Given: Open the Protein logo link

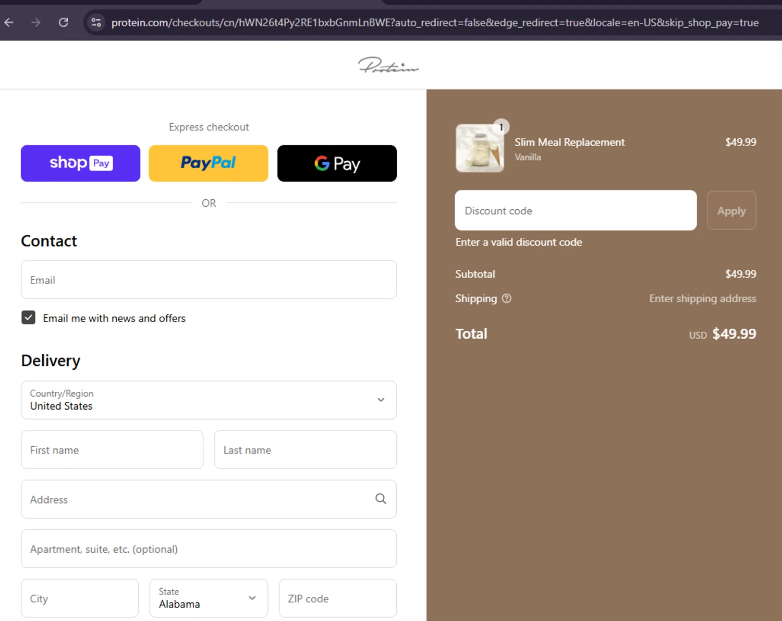Looking at the screenshot, I should 388,65.
